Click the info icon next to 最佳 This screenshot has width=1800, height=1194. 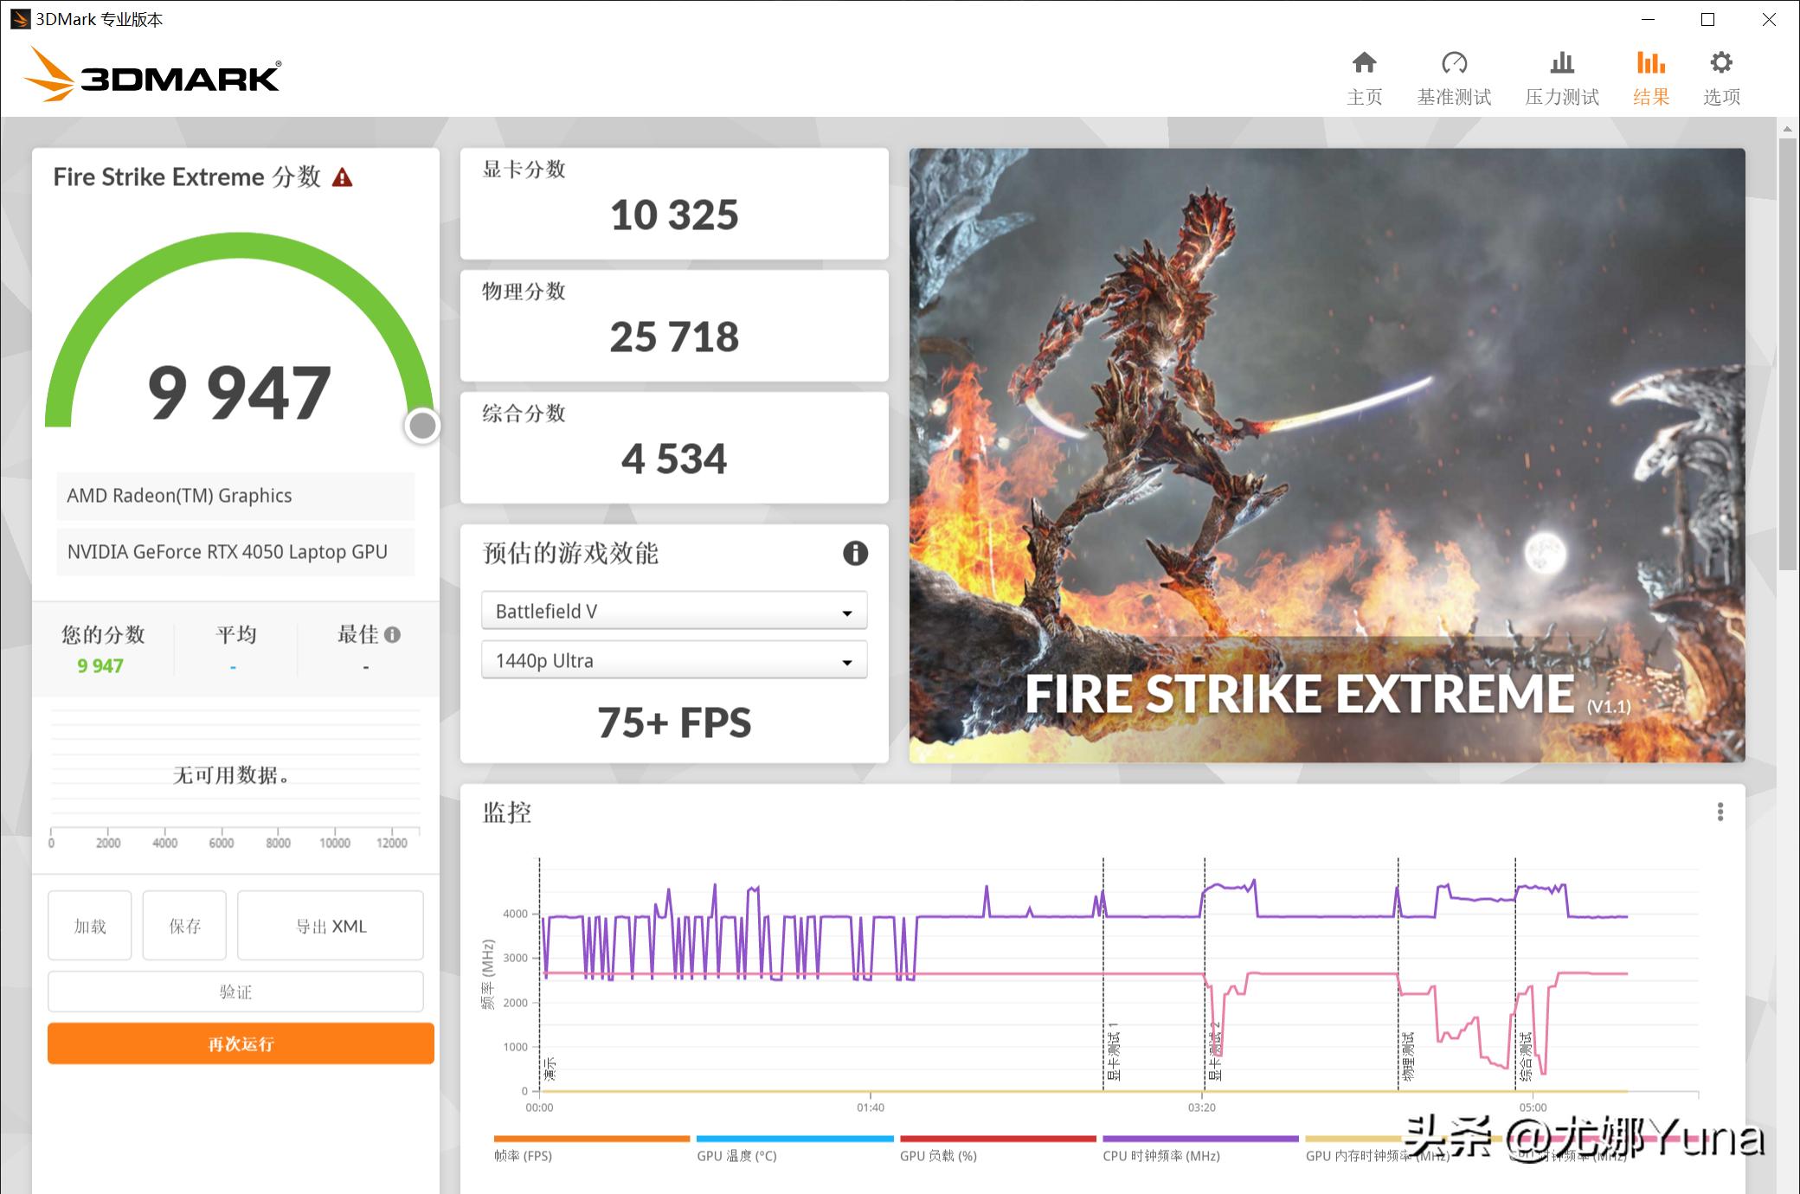pos(395,634)
